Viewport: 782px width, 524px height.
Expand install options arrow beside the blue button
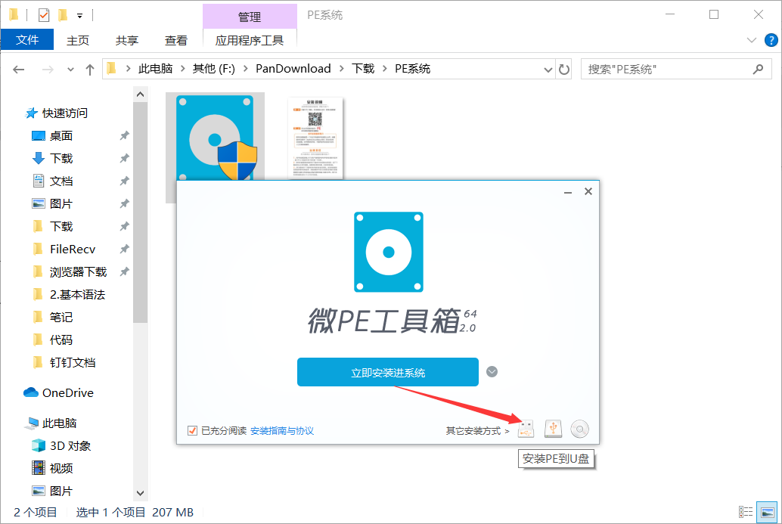492,372
